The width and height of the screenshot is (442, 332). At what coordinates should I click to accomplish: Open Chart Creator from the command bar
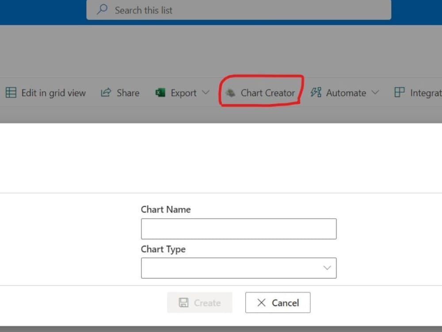[267, 93]
